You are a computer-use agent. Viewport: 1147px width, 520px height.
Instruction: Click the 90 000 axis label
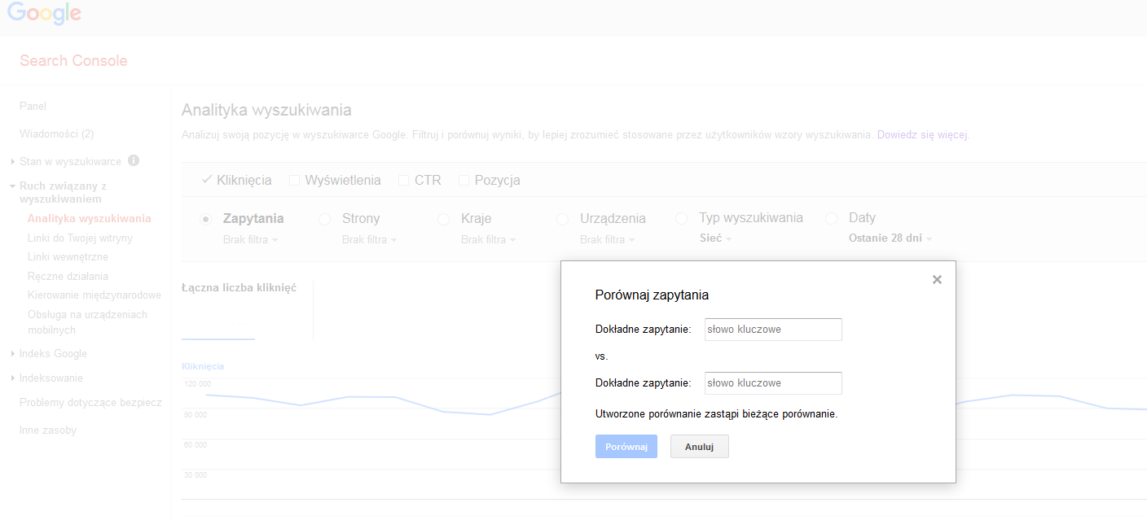pos(196,414)
